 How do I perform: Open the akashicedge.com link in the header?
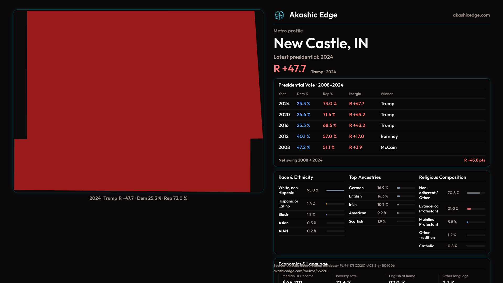(471, 15)
